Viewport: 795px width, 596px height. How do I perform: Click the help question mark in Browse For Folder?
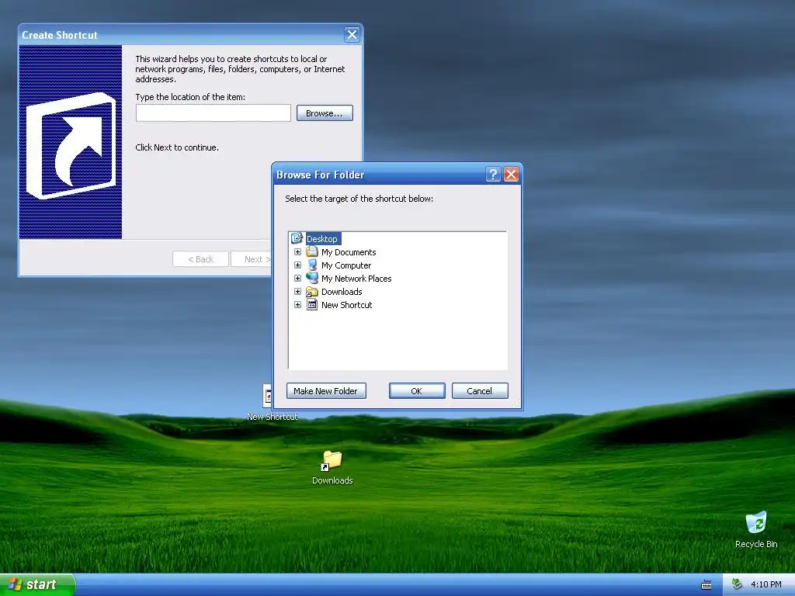[493, 175]
